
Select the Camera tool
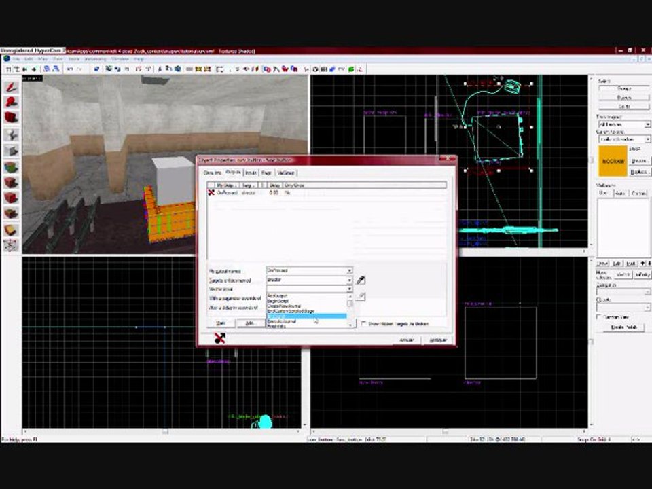12,118
